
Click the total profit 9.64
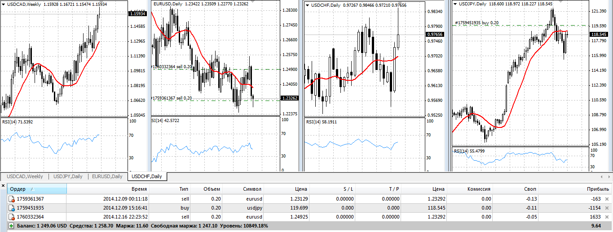(x=596, y=226)
